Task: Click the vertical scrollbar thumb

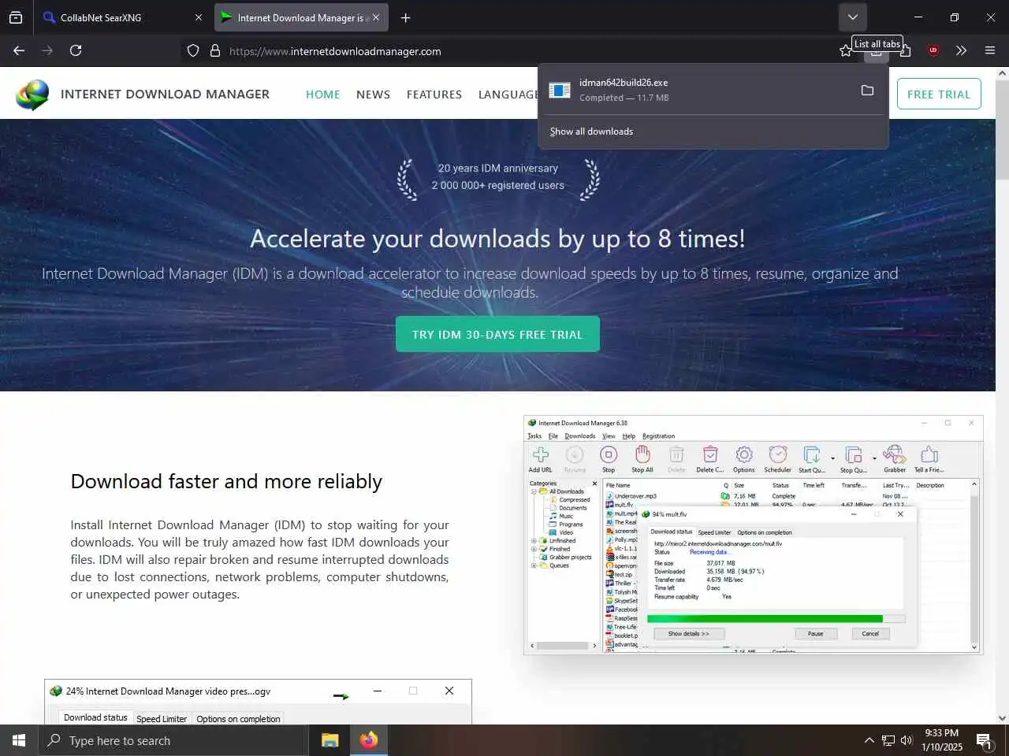Action: point(1002,131)
